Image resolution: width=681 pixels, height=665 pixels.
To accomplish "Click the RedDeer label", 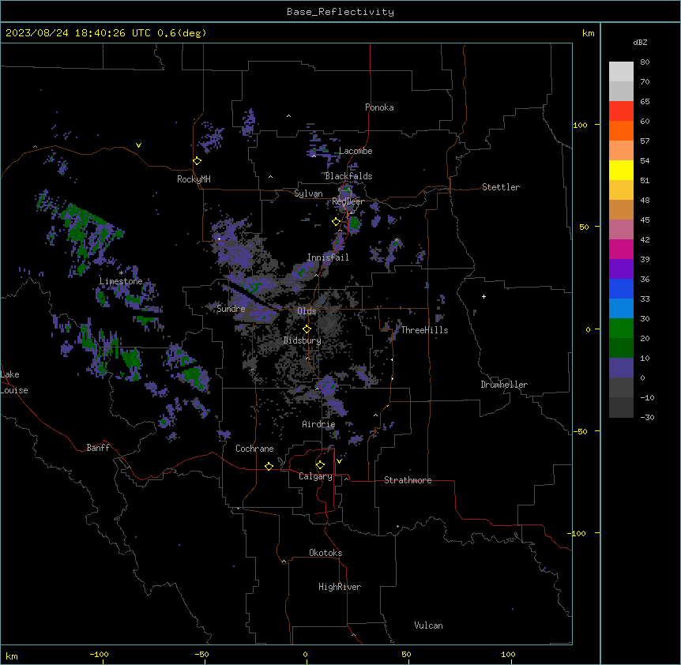I will click(x=348, y=201).
